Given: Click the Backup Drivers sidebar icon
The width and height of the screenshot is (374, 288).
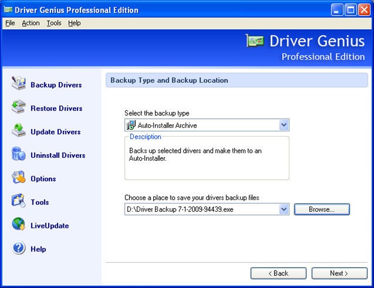Looking at the screenshot, I should [x=19, y=83].
